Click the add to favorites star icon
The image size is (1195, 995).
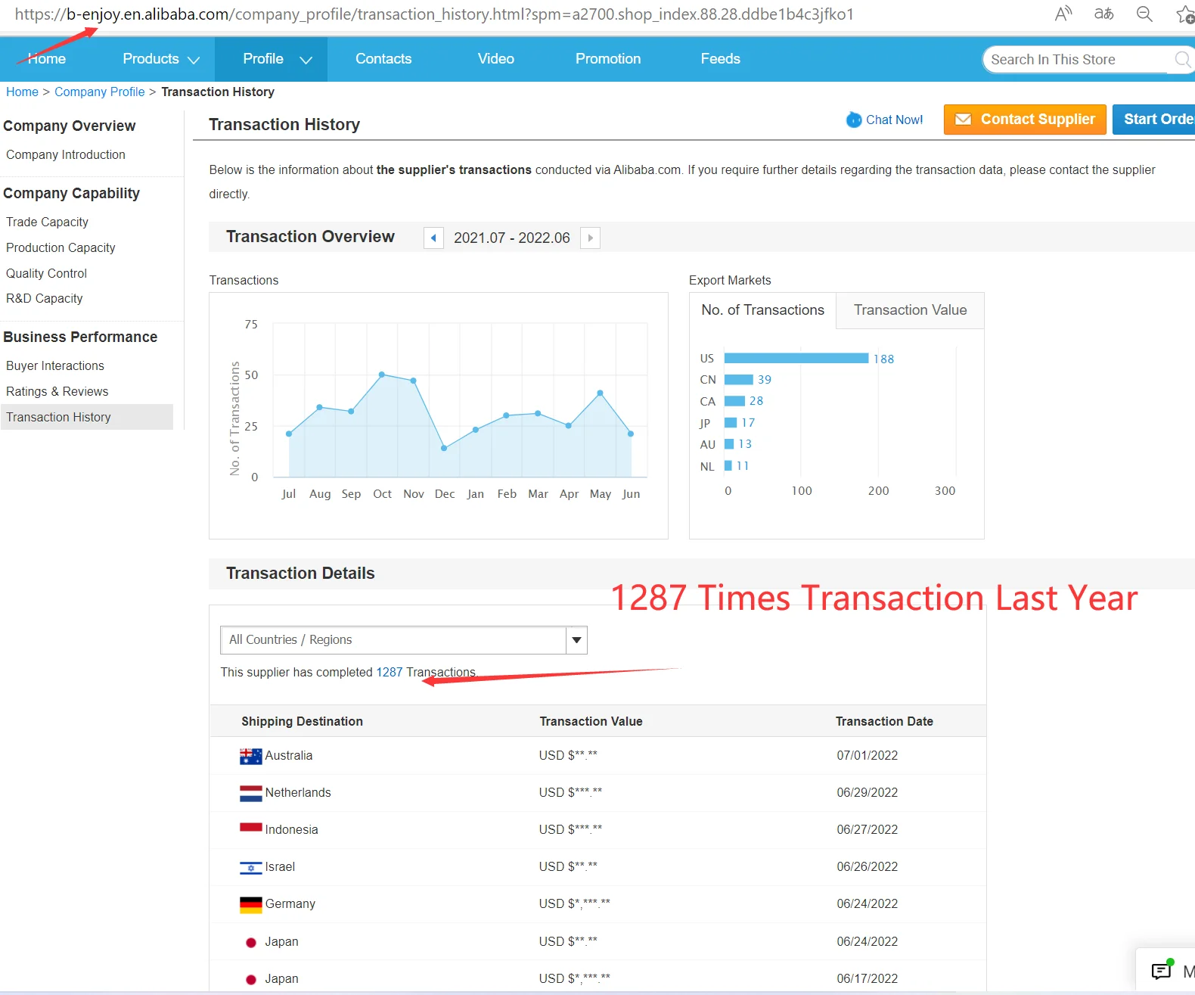[1184, 14]
